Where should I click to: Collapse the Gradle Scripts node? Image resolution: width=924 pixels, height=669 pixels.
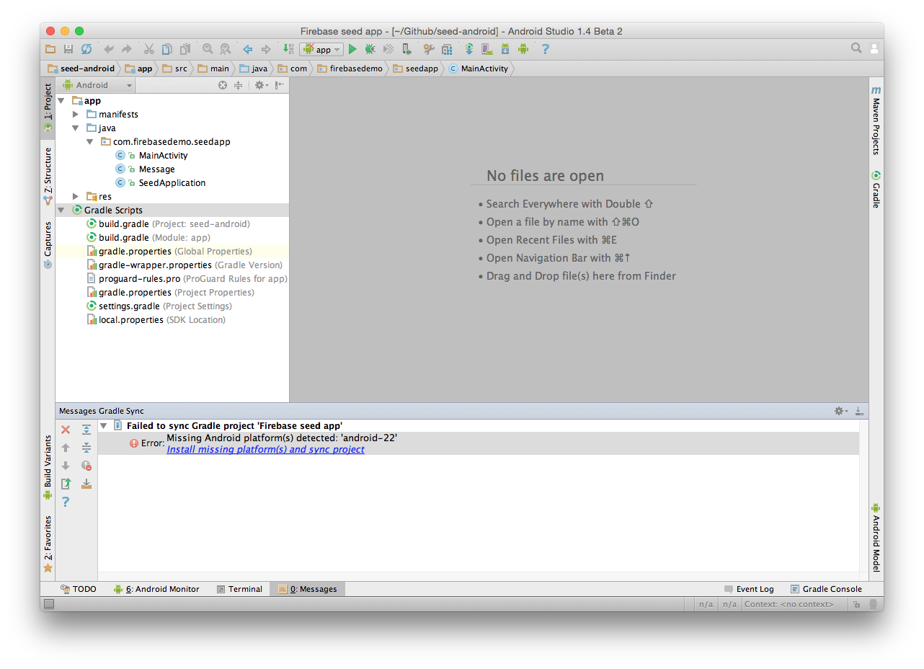click(61, 211)
